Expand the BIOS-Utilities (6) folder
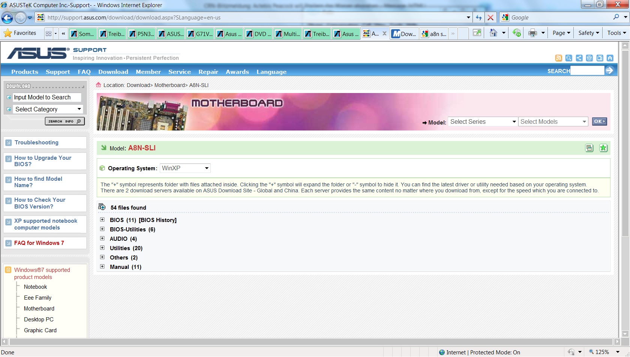 point(102,229)
